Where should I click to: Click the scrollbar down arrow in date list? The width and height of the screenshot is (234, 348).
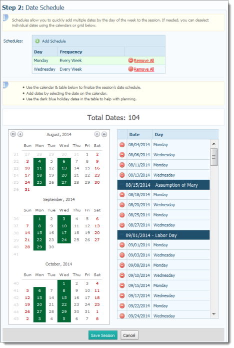click(214, 314)
